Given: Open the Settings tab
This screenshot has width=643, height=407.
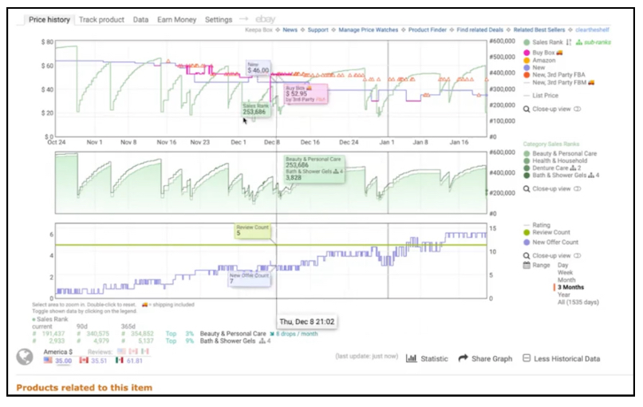Looking at the screenshot, I should pyautogui.click(x=219, y=20).
